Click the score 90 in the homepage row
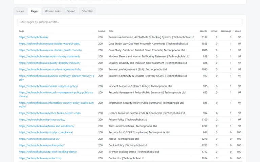 240,37
